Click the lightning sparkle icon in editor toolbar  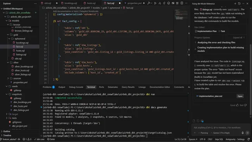[x=164, y=3]
